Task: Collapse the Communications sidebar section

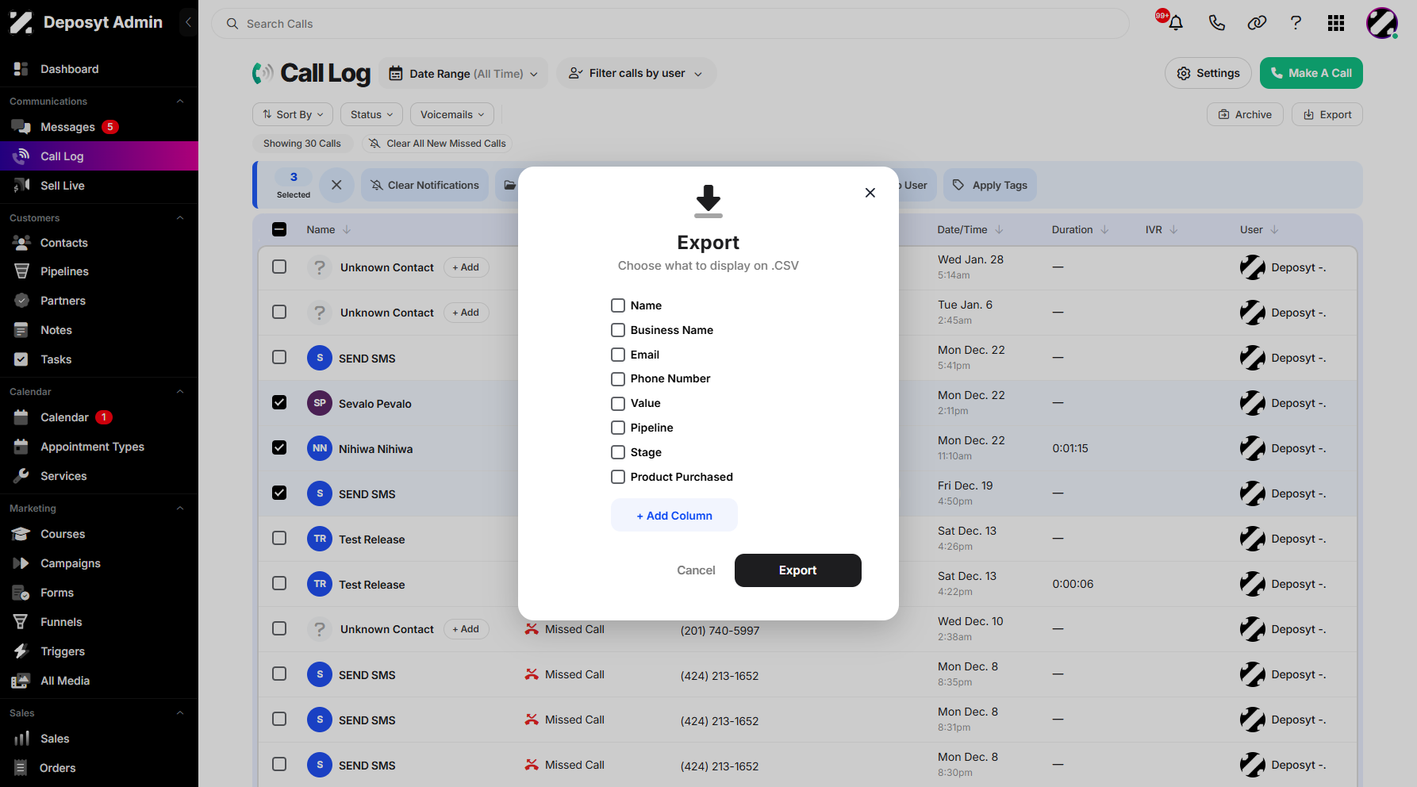Action: (x=180, y=102)
